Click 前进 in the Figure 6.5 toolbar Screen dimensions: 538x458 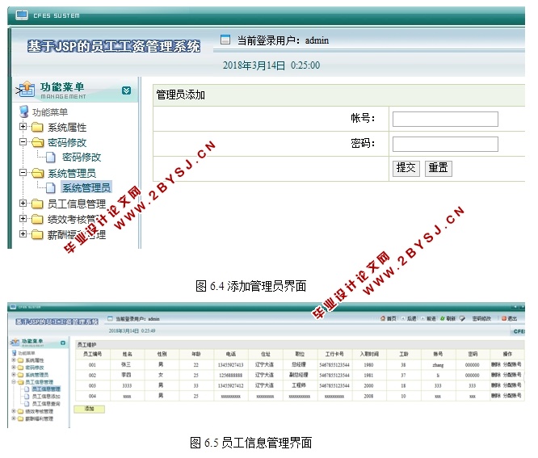tap(431, 319)
